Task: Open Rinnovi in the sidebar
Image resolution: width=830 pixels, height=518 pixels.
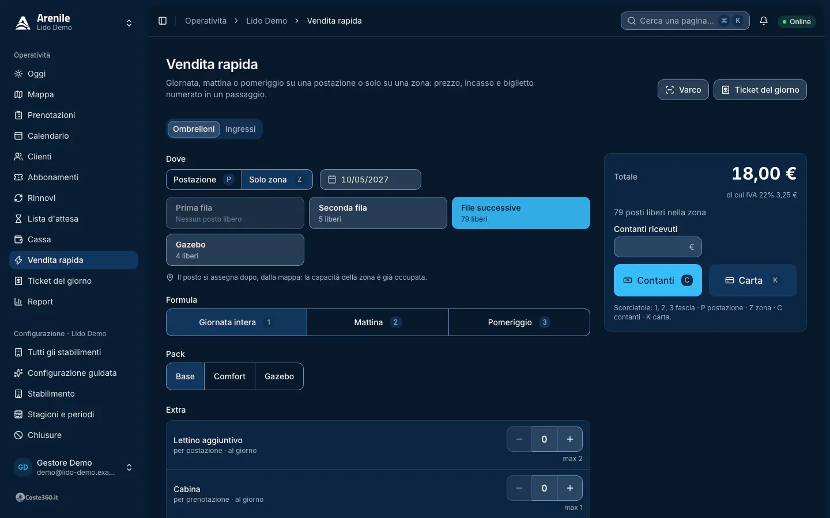Action: [74, 198]
